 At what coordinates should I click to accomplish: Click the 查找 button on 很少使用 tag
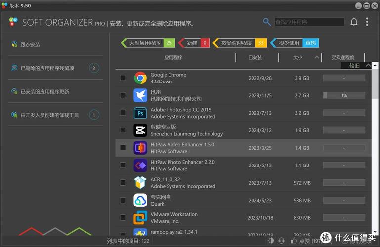[311, 43]
